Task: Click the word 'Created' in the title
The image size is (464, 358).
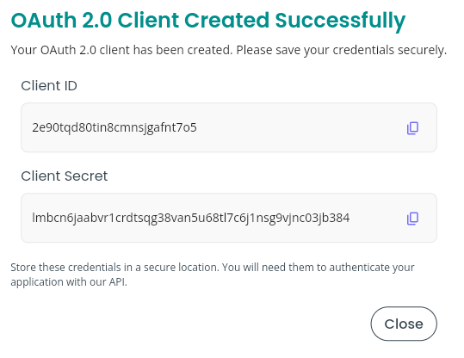Action: 226,21
